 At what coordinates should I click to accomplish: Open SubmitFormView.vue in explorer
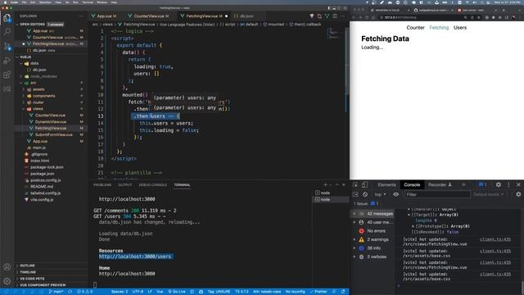[x=50, y=134]
